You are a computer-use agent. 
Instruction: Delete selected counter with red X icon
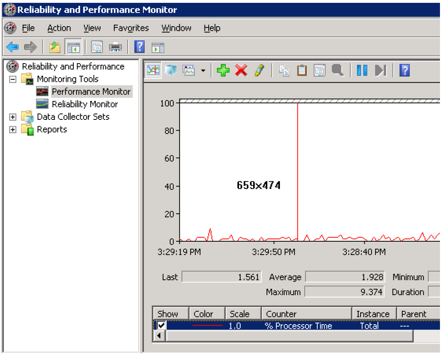(x=241, y=70)
